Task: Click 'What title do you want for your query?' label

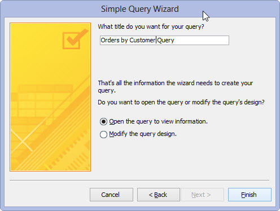Action: (151, 27)
